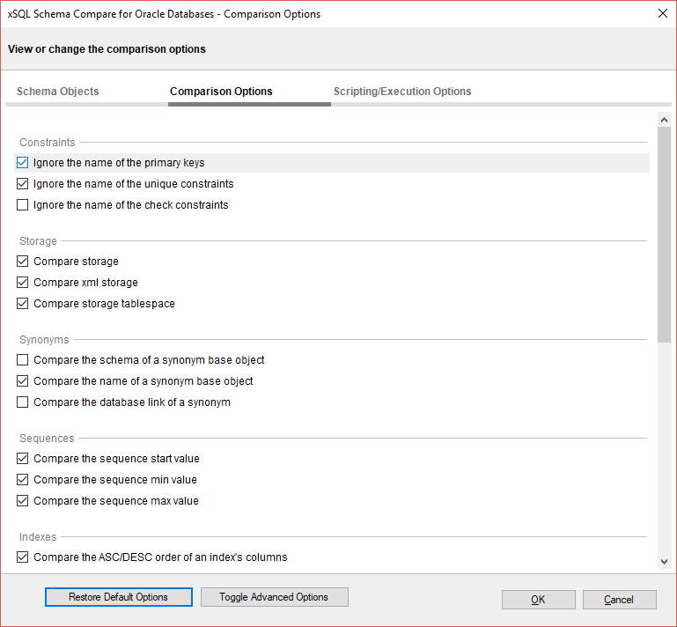Enable Compare the schema of a synonym base object
677x627 pixels.
pyautogui.click(x=23, y=359)
